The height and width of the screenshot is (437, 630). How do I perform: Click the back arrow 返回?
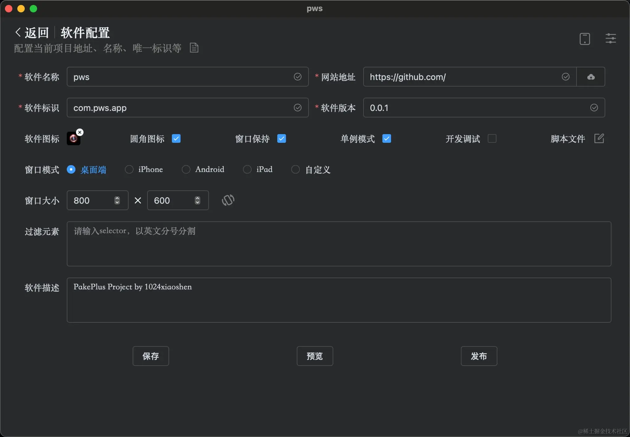click(x=32, y=32)
